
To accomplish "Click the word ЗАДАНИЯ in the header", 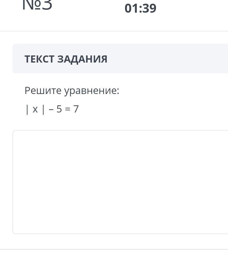I will (82, 59).
